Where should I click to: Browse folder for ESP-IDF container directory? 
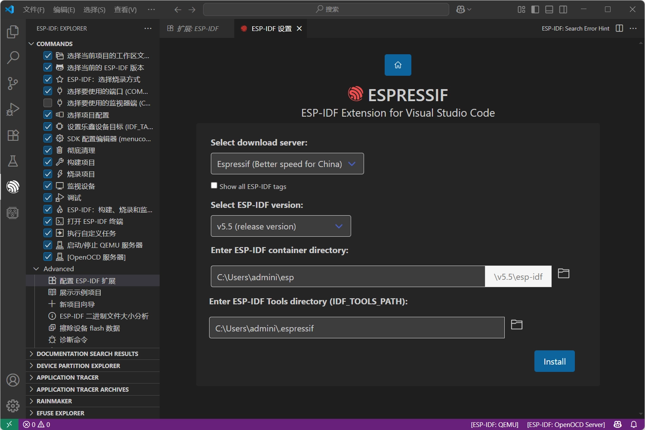tap(563, 273)
